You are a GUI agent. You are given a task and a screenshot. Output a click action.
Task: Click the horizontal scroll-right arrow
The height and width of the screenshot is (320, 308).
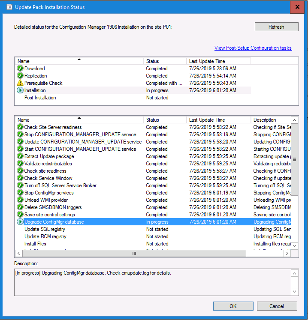(x=287, y=253)
